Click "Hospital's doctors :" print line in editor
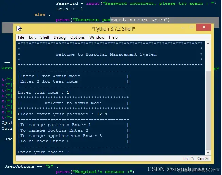The width and height of the screenshot is (222, 175). pyautogui.click(x=95, y=172)
